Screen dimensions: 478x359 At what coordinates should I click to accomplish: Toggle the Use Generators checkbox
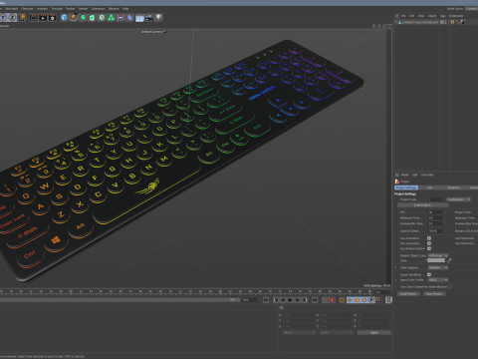(429, 243)
